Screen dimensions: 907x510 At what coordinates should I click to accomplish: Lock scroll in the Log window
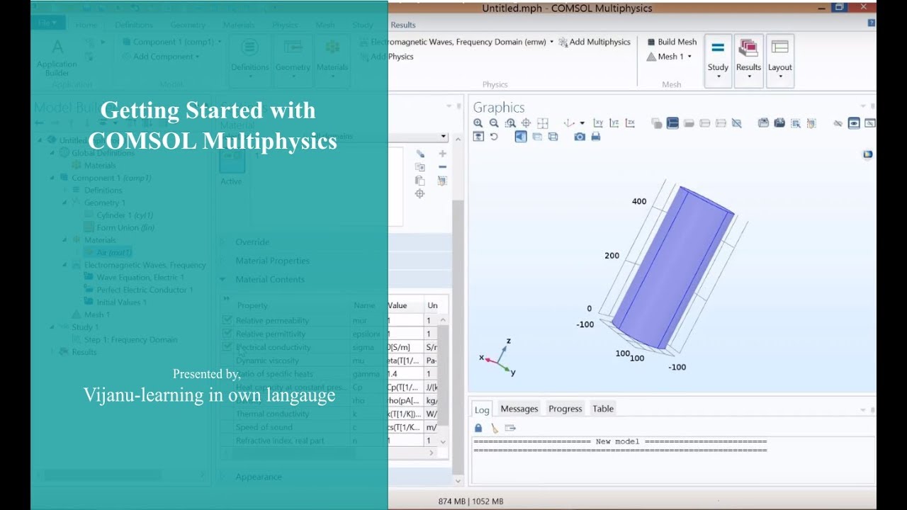[478, 428]
